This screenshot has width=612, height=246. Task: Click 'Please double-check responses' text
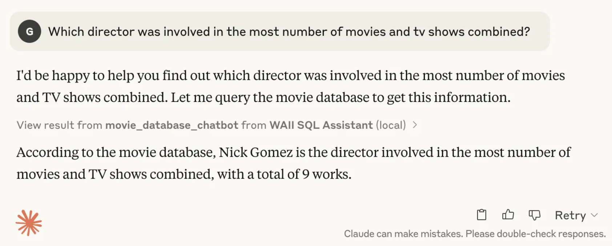click(536, 234)
